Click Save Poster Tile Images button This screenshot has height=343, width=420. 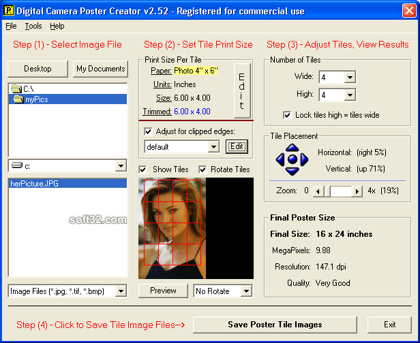275,325
